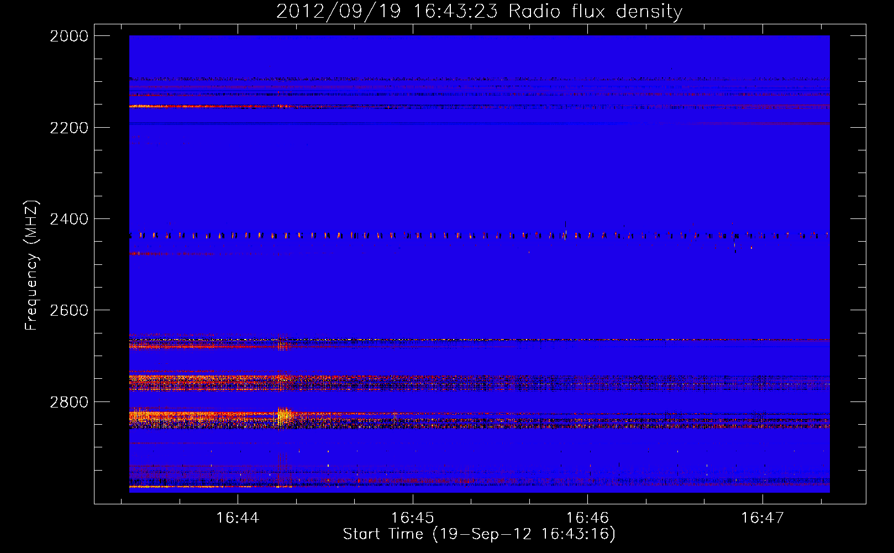
Task: Click the "Frequency (MHZ)" vertical axis title
Action: pyautogui.click(x=31, y=265)
